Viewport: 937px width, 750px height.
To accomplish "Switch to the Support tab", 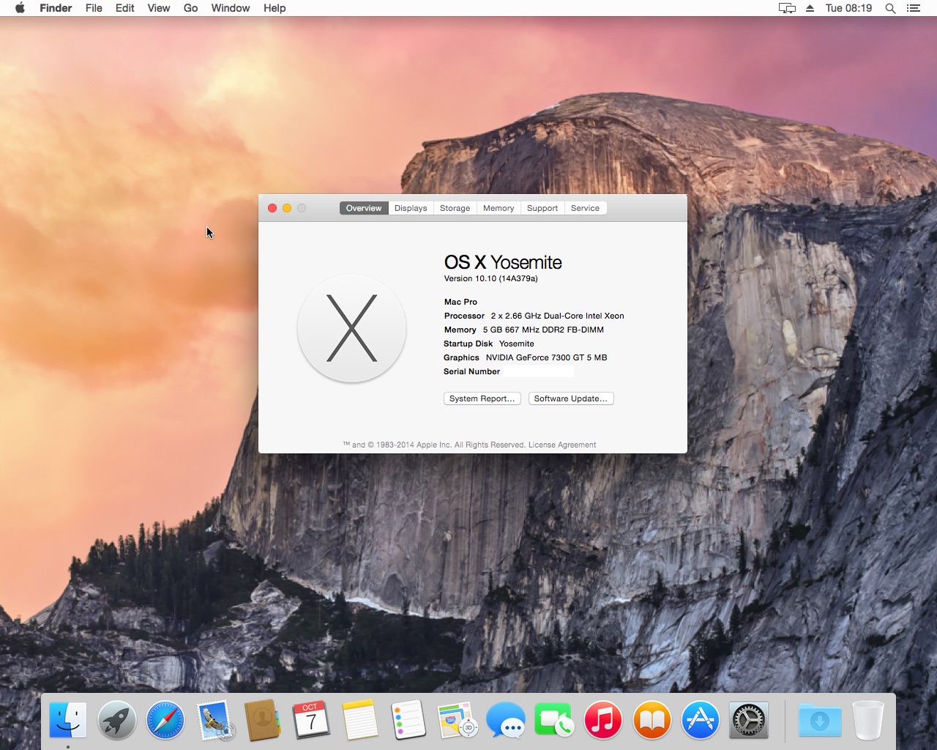I will 542,208.
